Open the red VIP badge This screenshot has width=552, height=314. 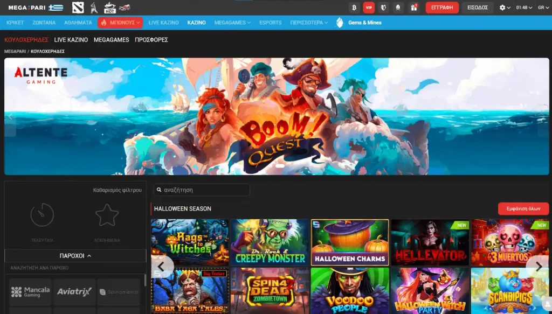pos(369,8)
